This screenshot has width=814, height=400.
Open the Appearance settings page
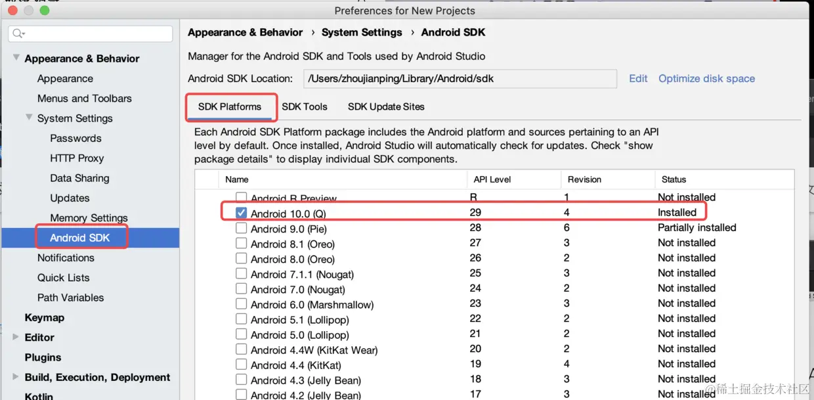[x=65, y=78]
